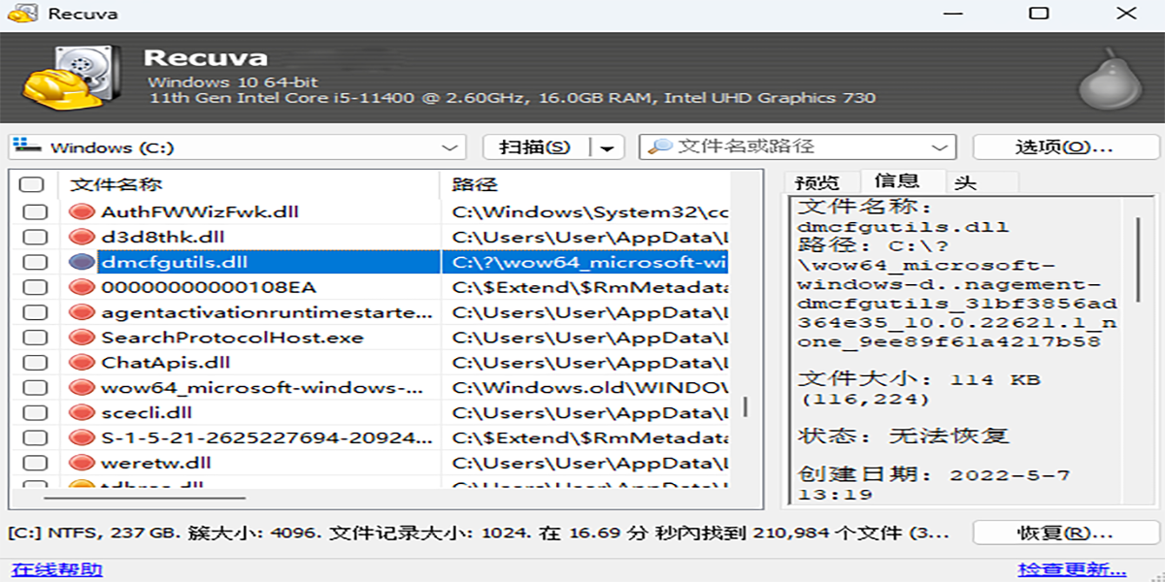Screen dimensions: 1165x582
Task: Click the 状态: 无法恢复 line in the info panel
Action: 904,436
